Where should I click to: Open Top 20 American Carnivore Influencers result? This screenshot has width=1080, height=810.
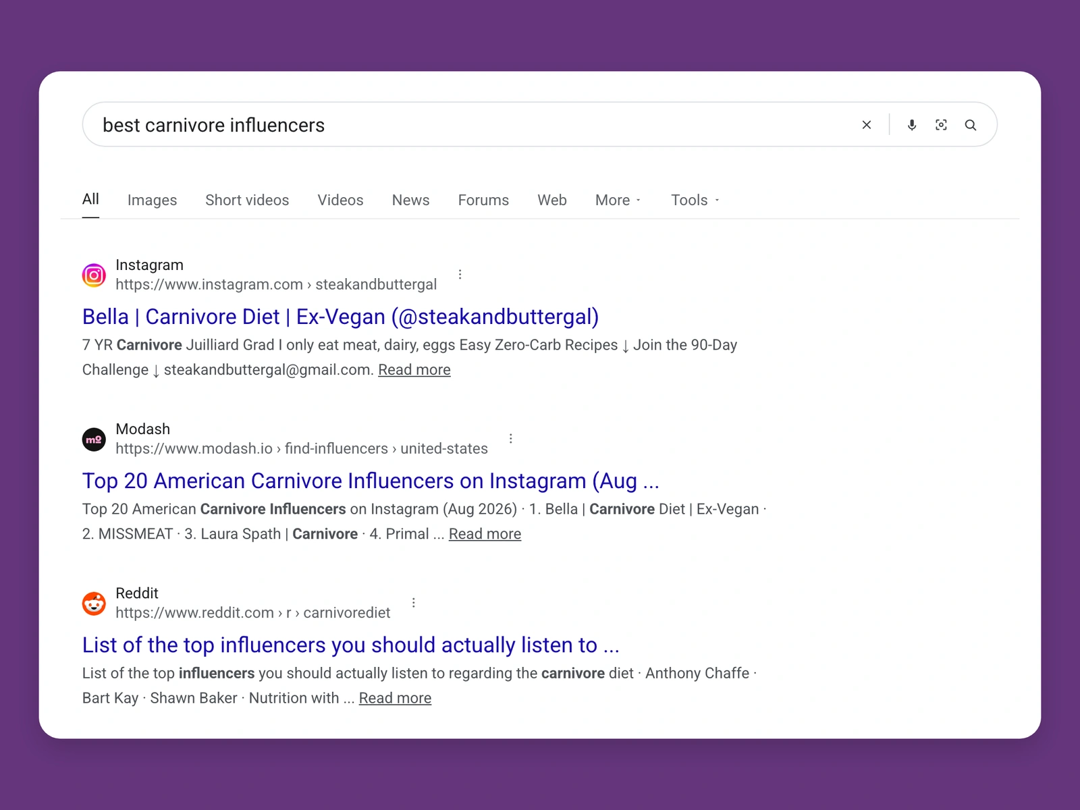coord(371,481)
